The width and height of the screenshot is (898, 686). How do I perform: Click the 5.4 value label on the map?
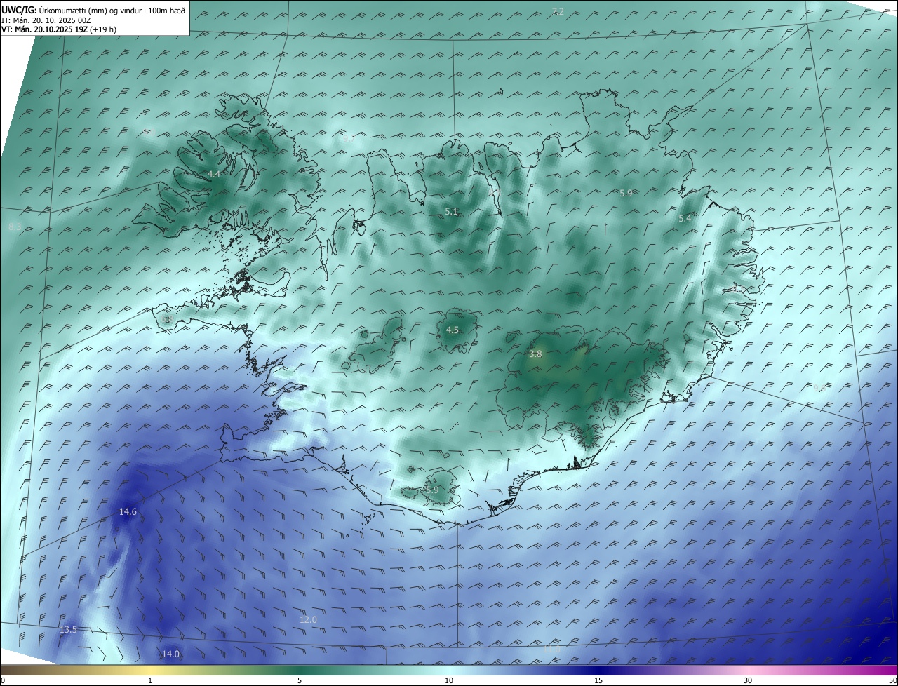(x=685, y=219)
